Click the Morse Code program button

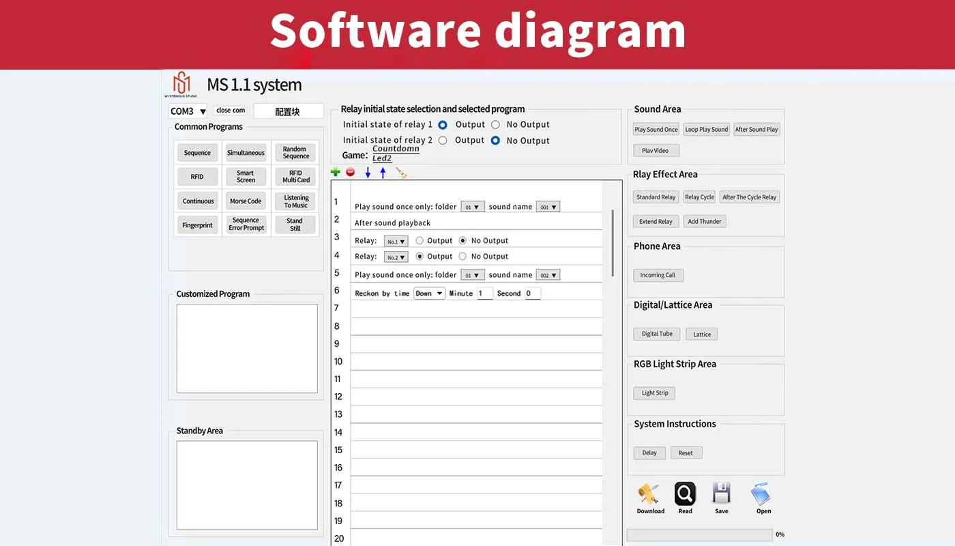(x=246, y=201)
